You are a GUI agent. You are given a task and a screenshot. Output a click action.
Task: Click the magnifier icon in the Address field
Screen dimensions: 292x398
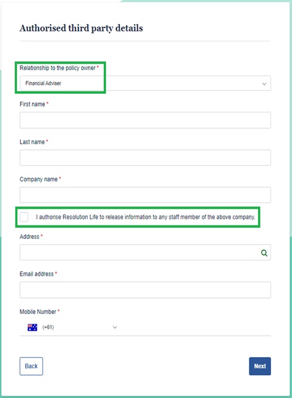pos(264,253)
